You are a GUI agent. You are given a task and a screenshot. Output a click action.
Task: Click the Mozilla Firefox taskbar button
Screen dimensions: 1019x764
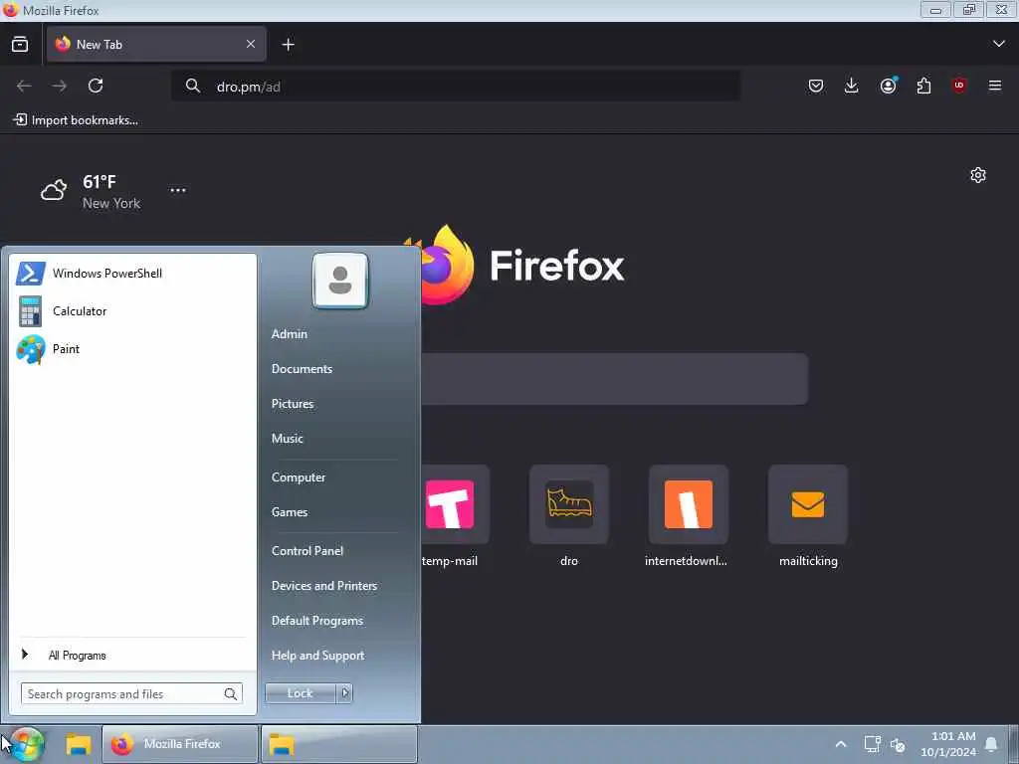(x=180, y=744)
